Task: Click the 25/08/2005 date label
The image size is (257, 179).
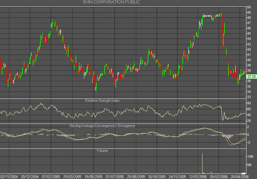Action: (136, 177)
